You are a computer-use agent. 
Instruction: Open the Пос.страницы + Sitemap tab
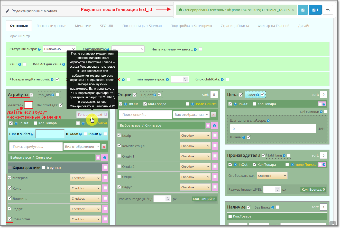[142, 26]
